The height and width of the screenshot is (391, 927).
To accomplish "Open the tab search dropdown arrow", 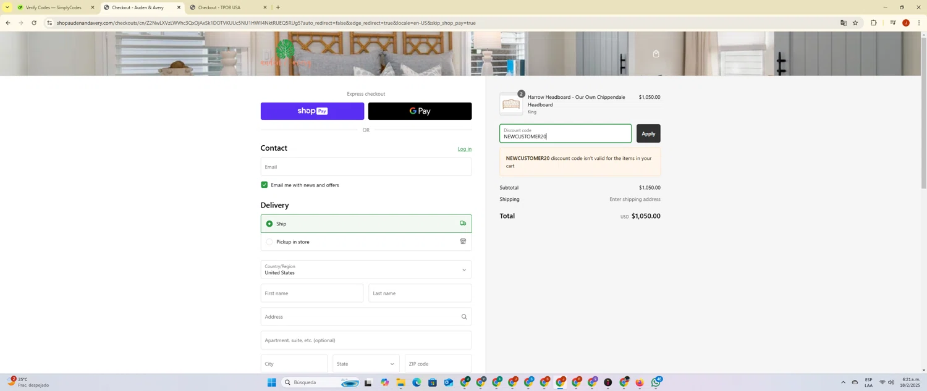I will 7,7.
